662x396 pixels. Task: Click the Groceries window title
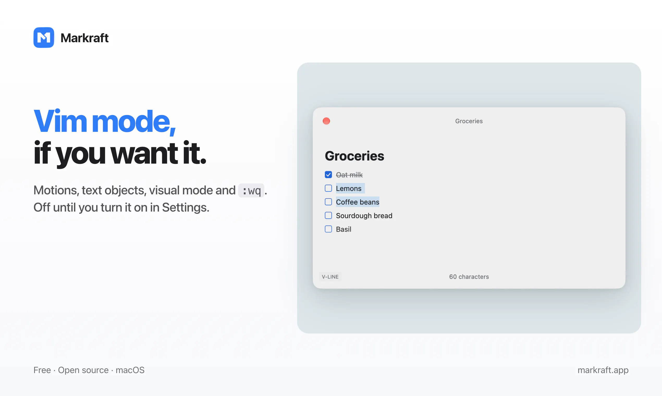[469, 121]
